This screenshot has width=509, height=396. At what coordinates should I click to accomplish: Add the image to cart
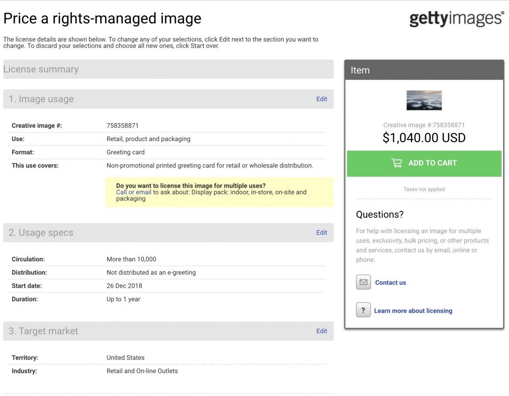click(424, 163)
